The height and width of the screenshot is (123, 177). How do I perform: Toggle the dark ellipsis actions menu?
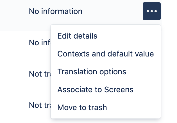tap(152, 11)
